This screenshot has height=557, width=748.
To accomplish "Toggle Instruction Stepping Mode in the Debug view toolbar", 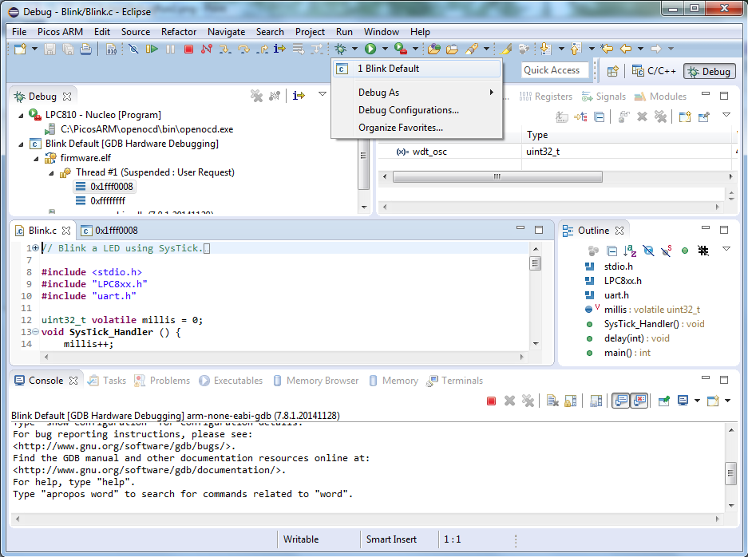I will click(x=299, y=96).
